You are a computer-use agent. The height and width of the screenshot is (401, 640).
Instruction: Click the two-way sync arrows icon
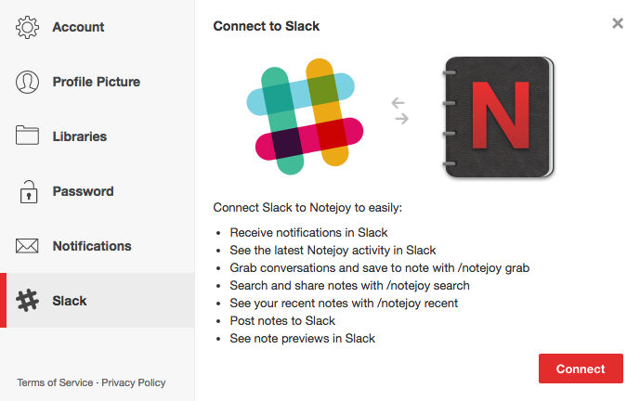pyautogui.click(x=400, y=111)
